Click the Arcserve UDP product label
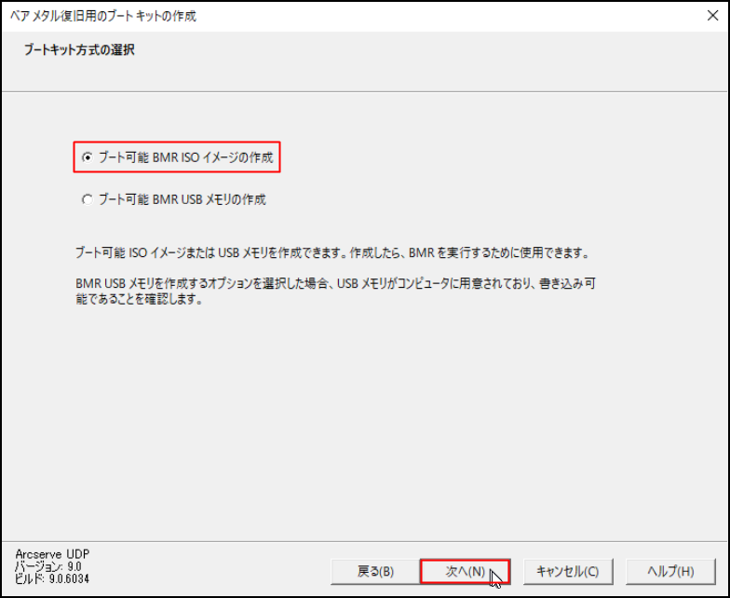 pos(52,554)
